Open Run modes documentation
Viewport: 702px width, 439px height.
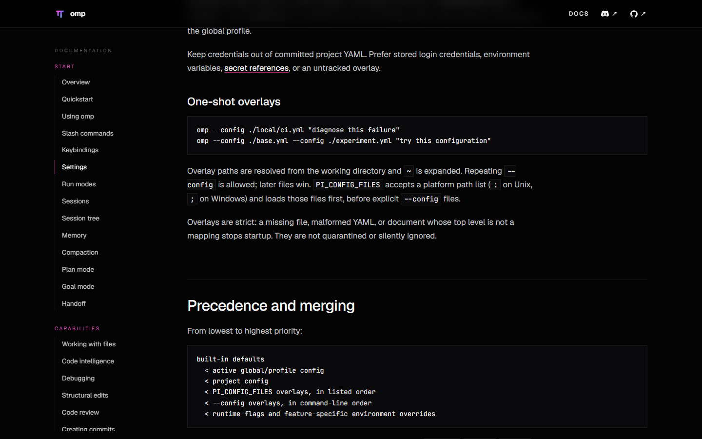(78, 184)
